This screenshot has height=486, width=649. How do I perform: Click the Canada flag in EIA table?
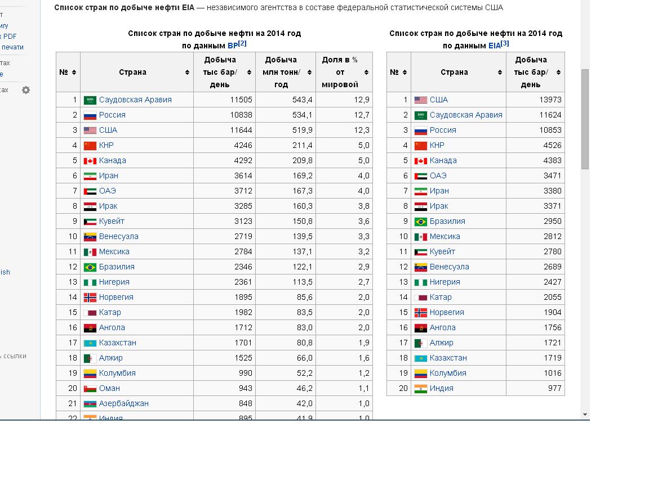420,161
